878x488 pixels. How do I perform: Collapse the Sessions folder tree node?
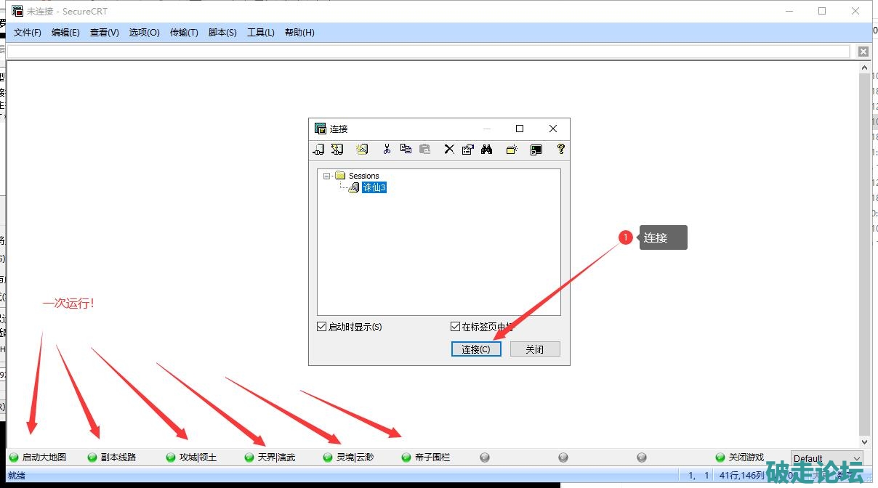click(327, 176)
